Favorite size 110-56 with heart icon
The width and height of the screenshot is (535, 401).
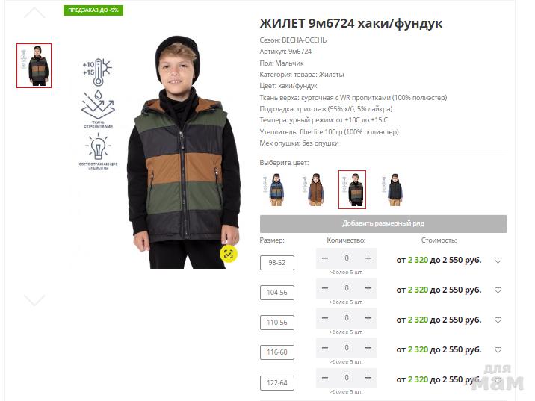tap(498, 320)
